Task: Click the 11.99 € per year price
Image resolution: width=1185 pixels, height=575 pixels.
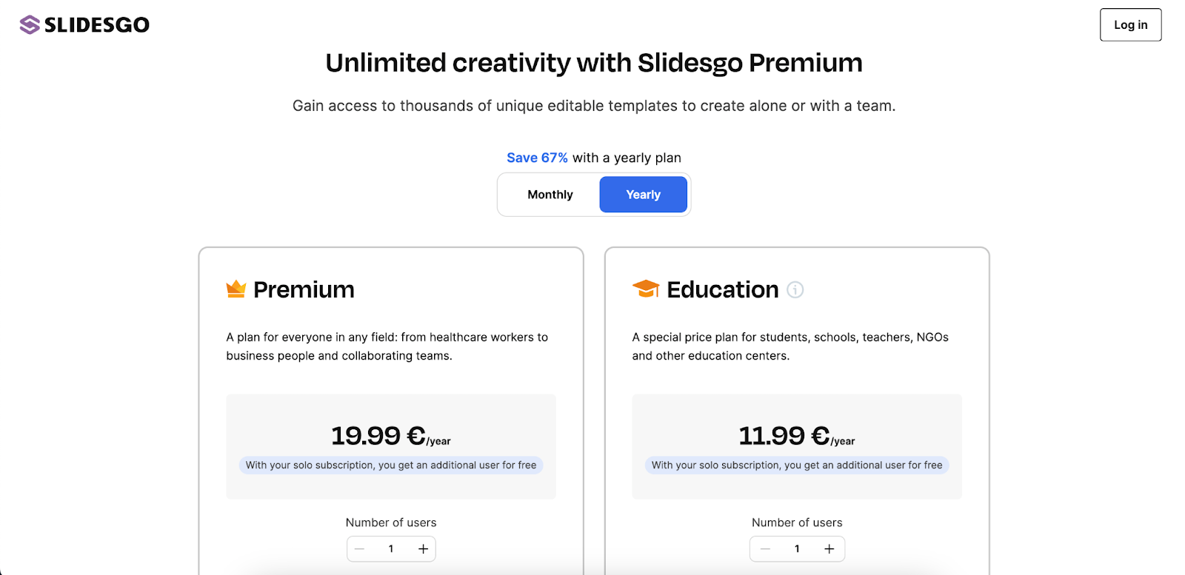Action: (796, 436)
